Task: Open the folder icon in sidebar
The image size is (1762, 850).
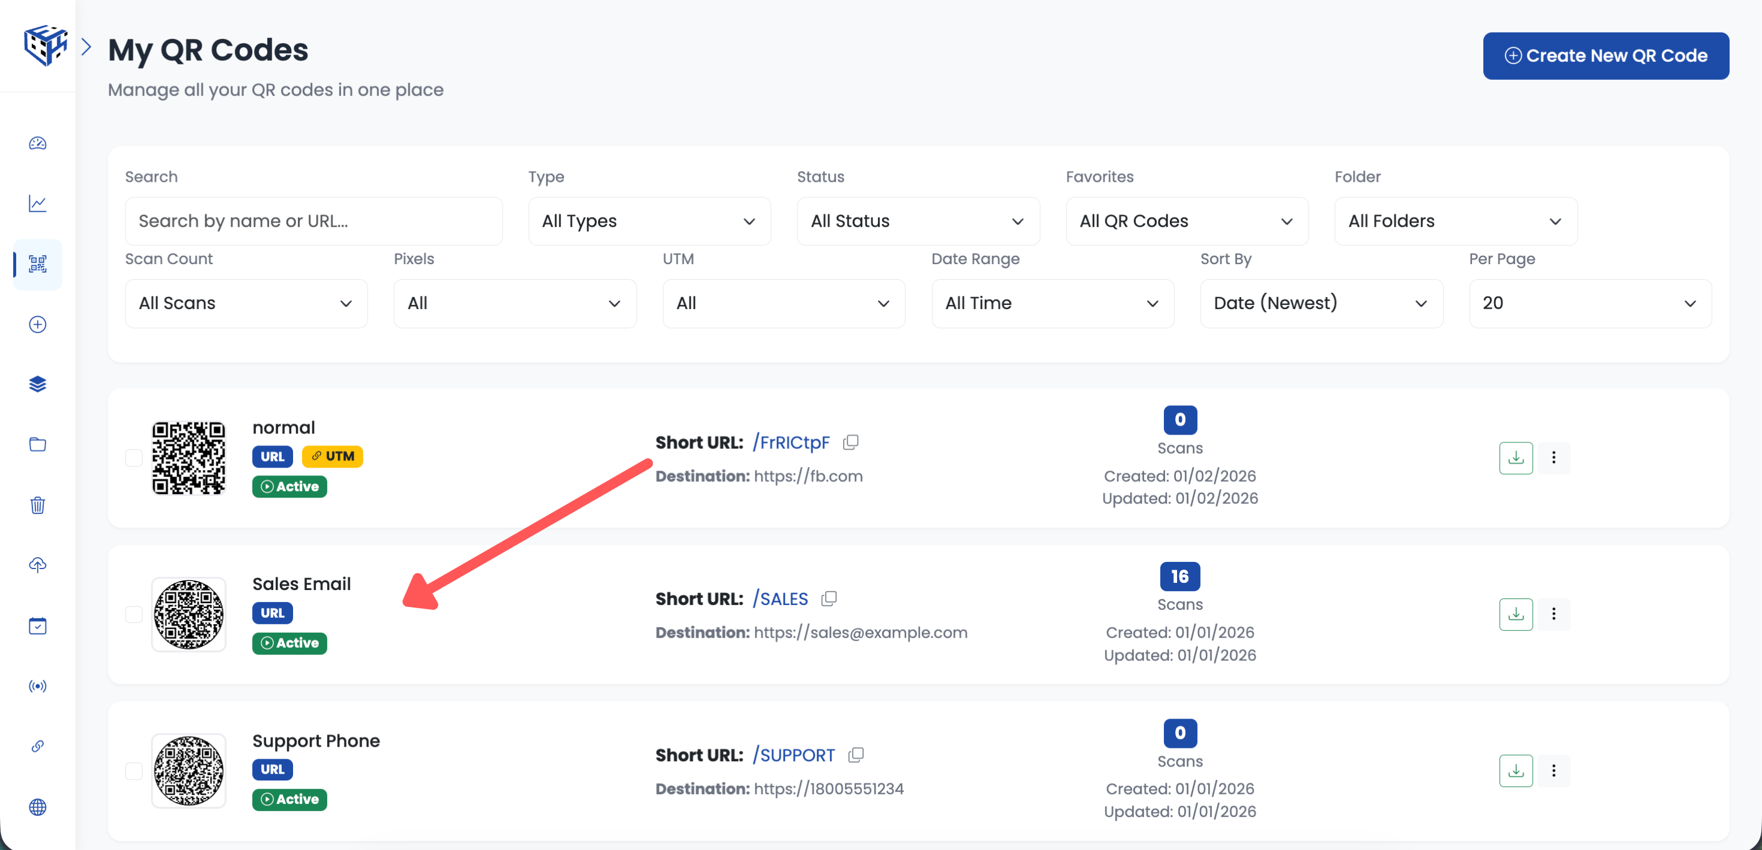Action: tap(38, 444)
